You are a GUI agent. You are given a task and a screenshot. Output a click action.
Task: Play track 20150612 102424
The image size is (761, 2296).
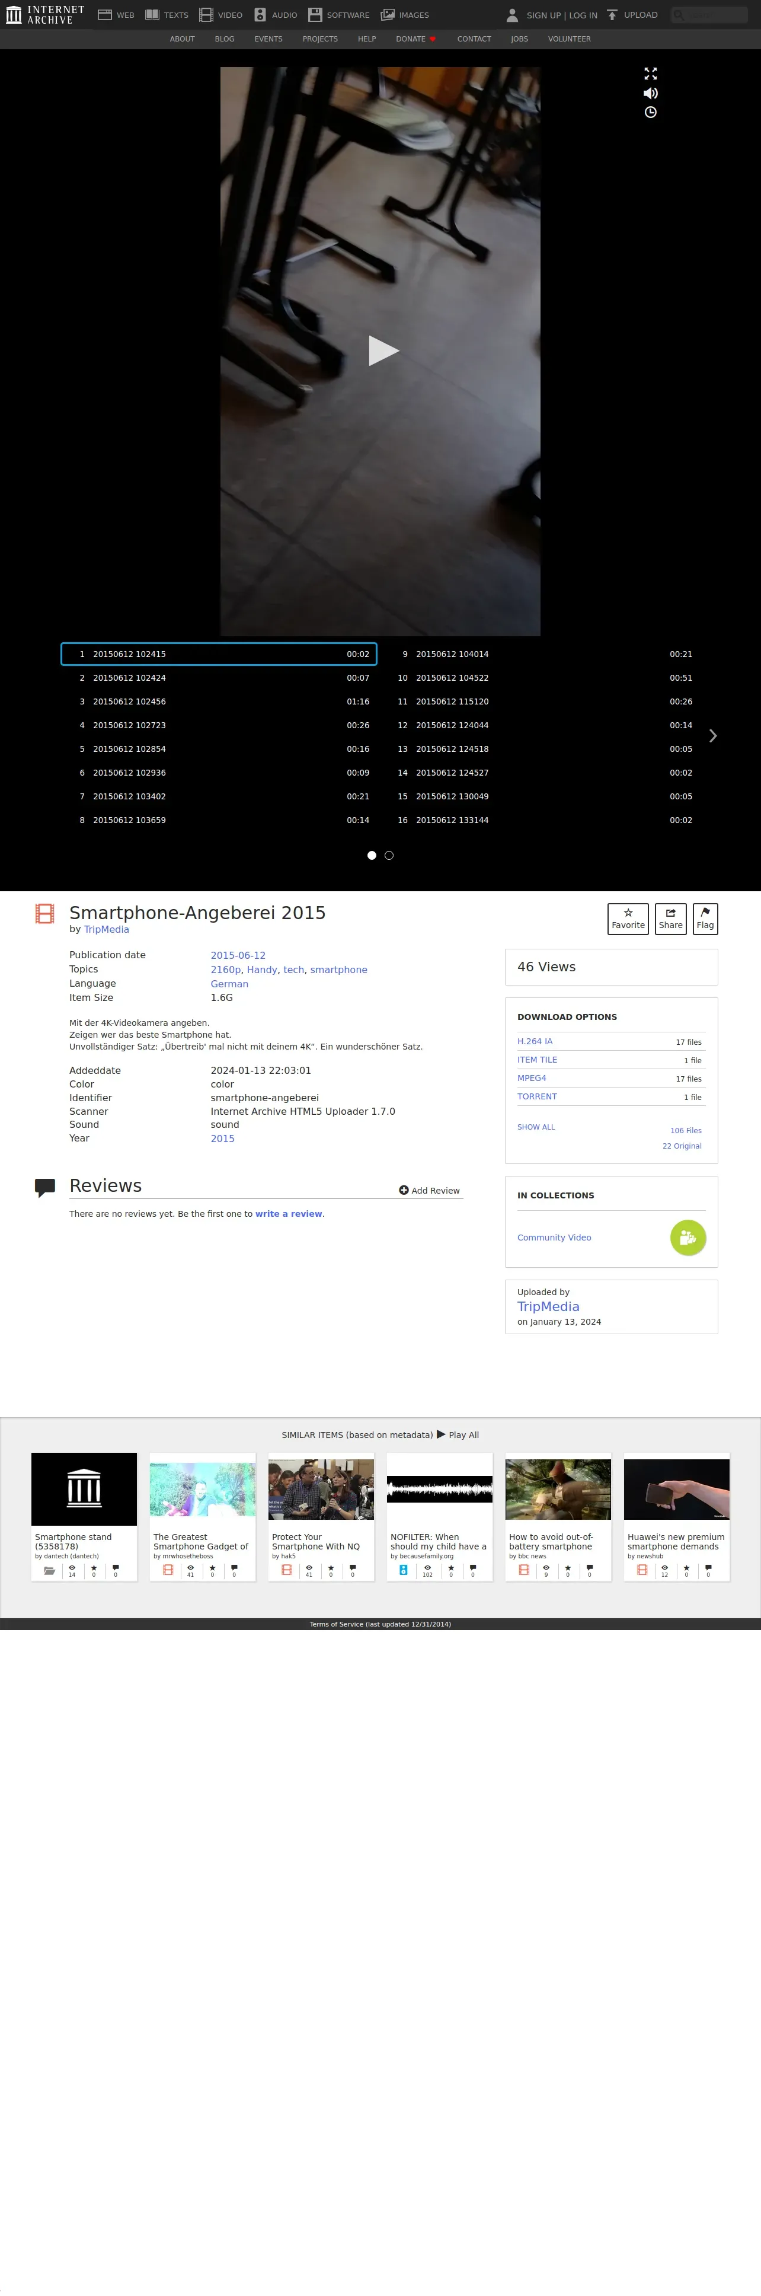click(219, 678)
